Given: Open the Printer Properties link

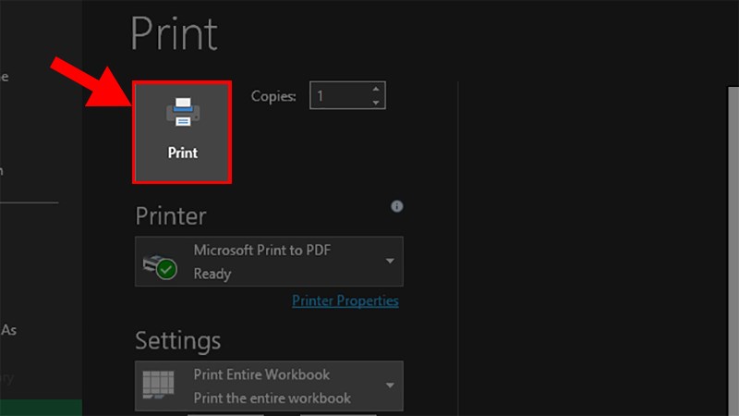Looking at the screenshot, I should tap(345, 300).
